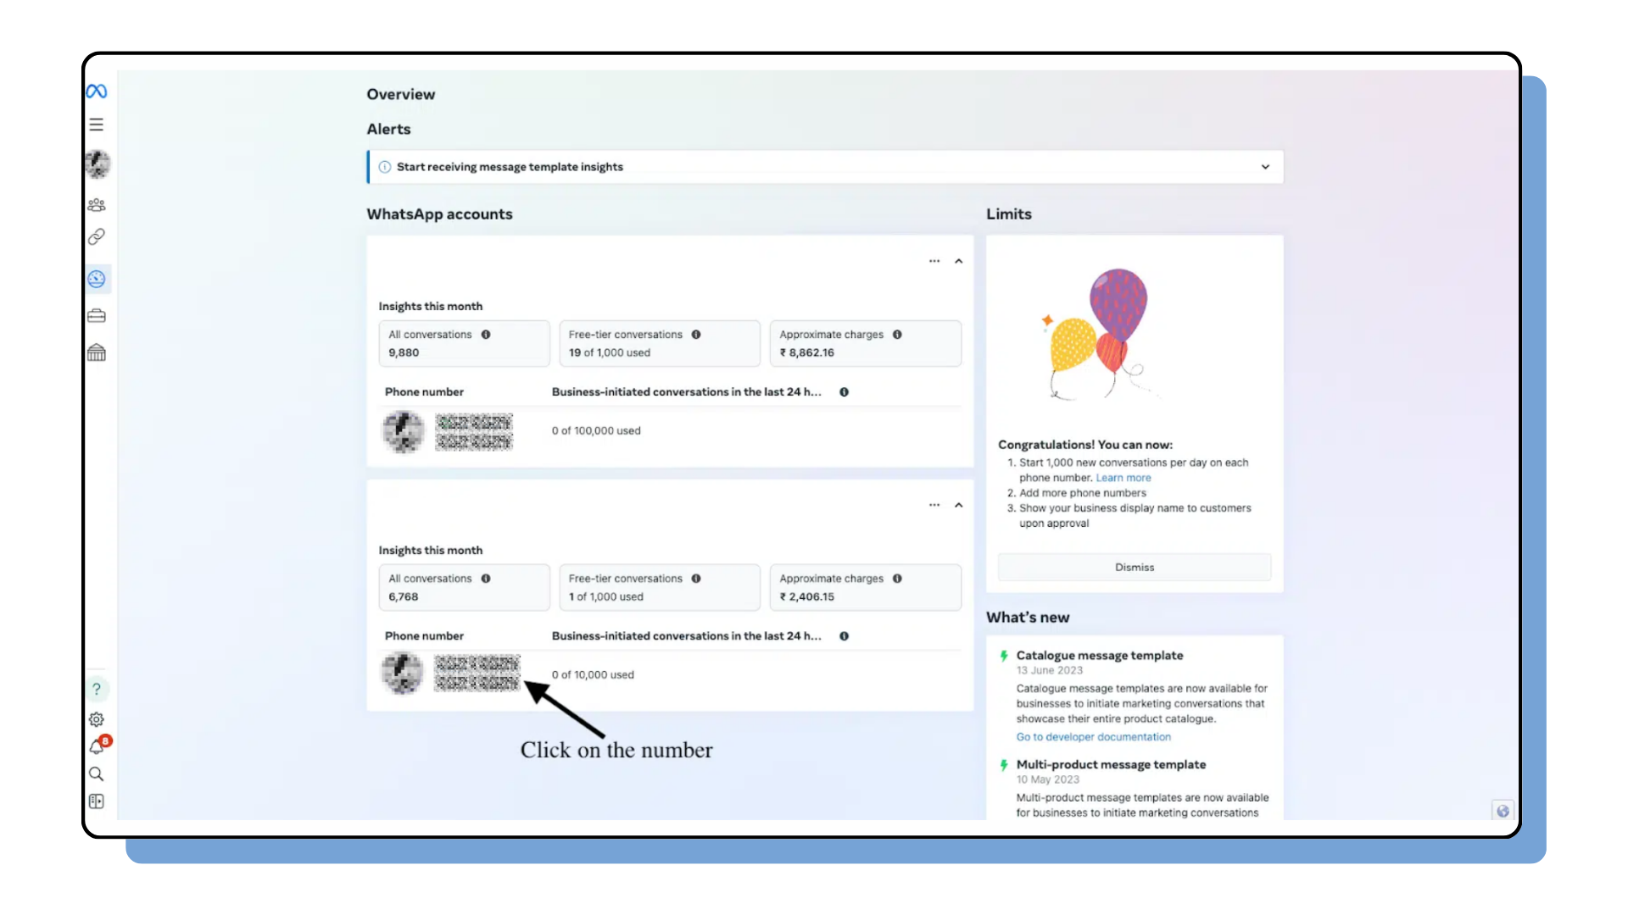Click the Meta logo in sidebar

[x=97, y=91]
